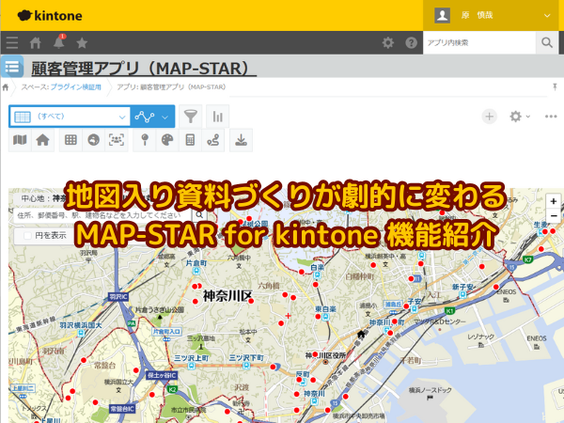The image size is (564, 423).
Task: Click the 新子安 station label
Action: pyautogui.click(x=462, y=287)
